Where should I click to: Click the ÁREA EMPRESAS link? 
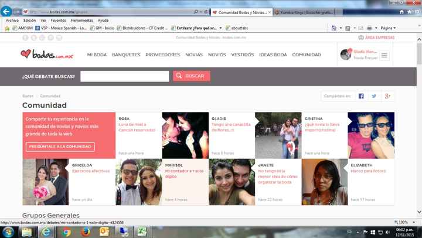pyautogui.click(x=376, y=38)
